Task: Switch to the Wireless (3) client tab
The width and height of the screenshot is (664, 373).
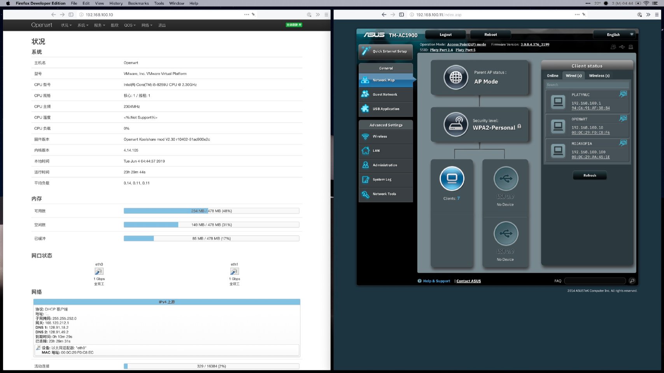Action: pos(599,76)
